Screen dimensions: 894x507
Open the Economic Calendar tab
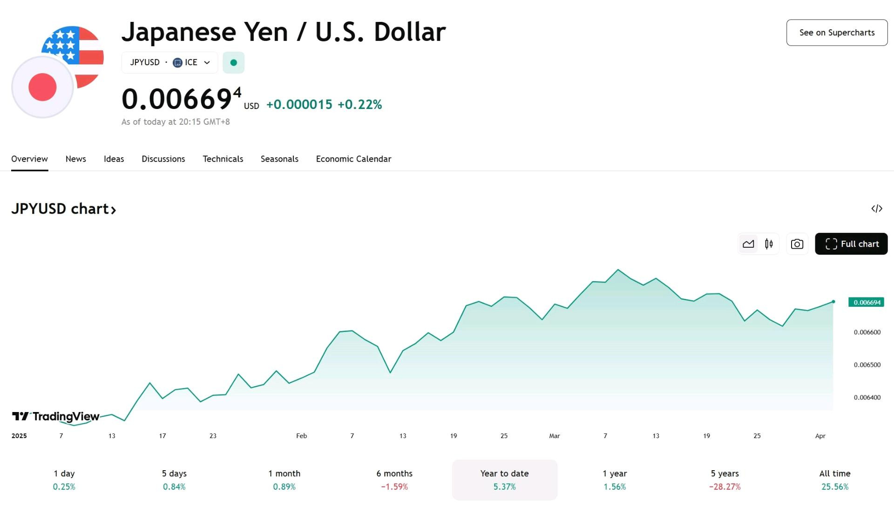(354, 159)
